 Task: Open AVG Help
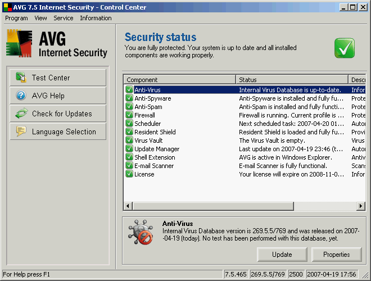coord(58,96)
